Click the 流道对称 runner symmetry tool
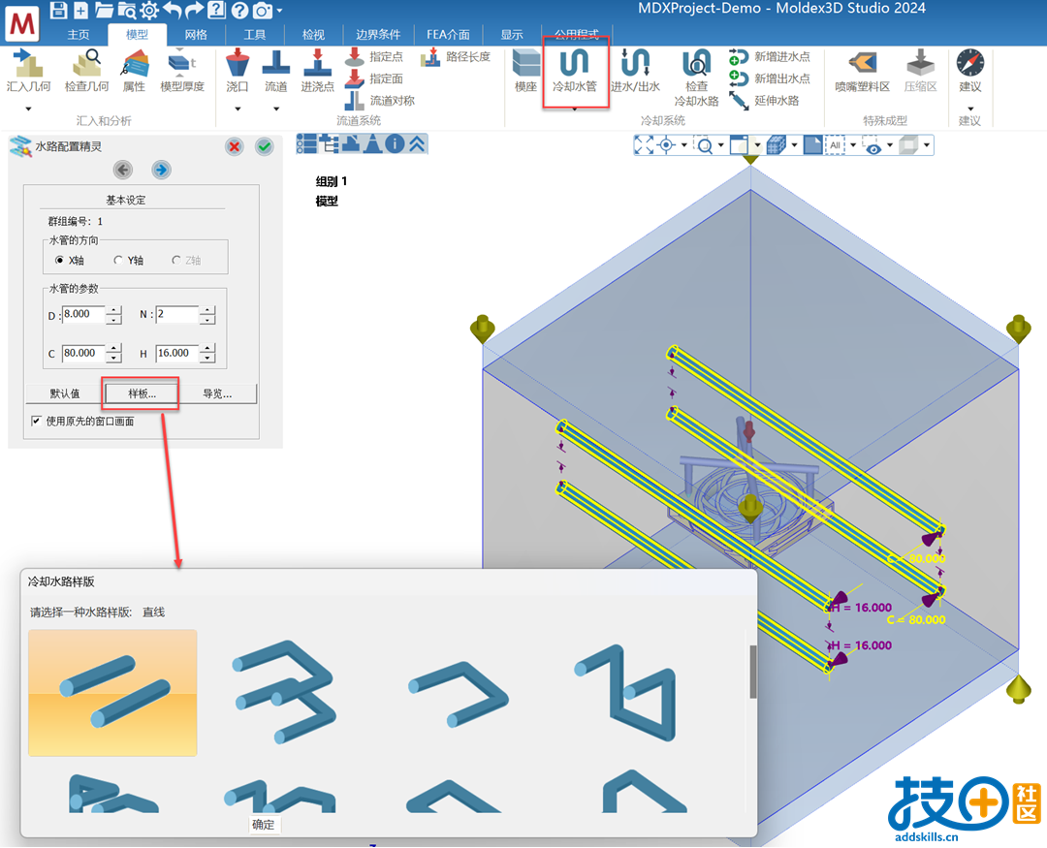Screen dimensions: 1047x848 (x=380, y=101)
